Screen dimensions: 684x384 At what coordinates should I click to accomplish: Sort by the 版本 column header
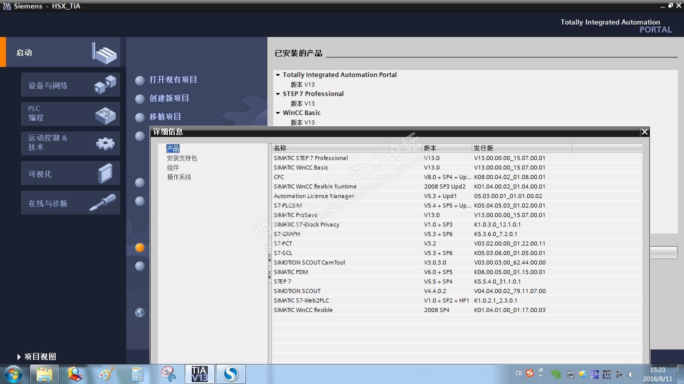pos(447,148)
